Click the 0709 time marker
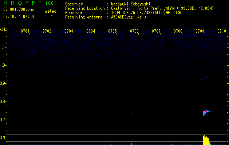The image size is (229, 145). (200, 31)
